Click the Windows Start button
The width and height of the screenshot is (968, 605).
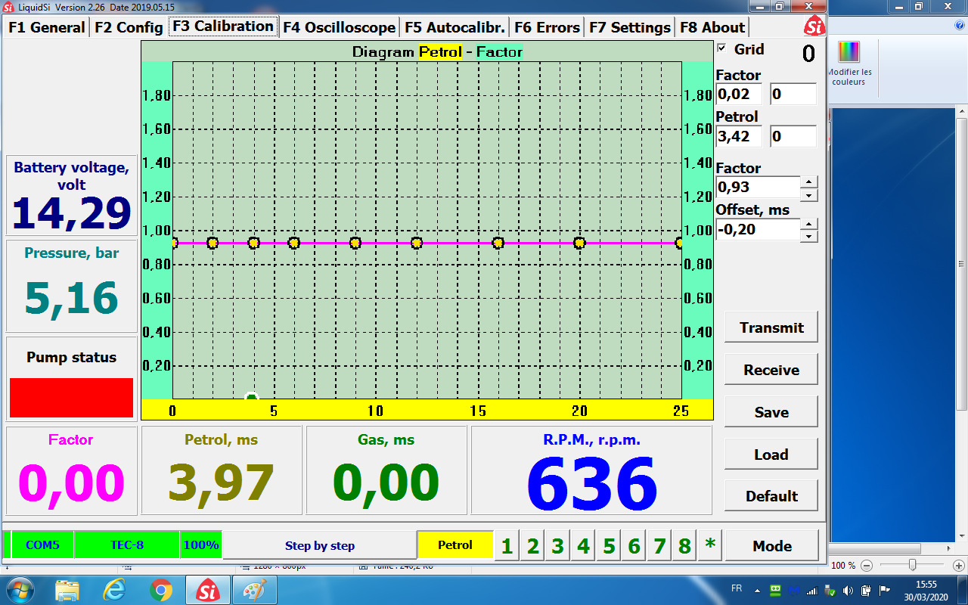click(20, 589)
